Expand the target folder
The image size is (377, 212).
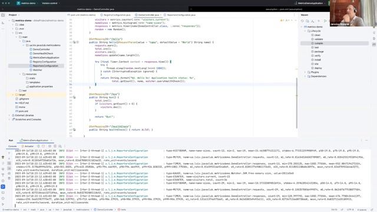pos(13,95)
